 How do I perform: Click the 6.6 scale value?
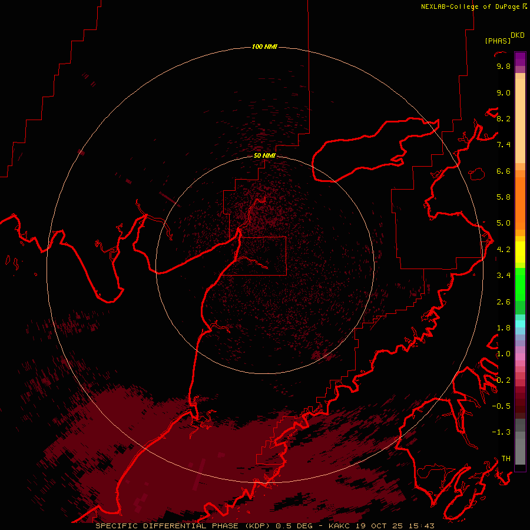[x=503, y=171]
